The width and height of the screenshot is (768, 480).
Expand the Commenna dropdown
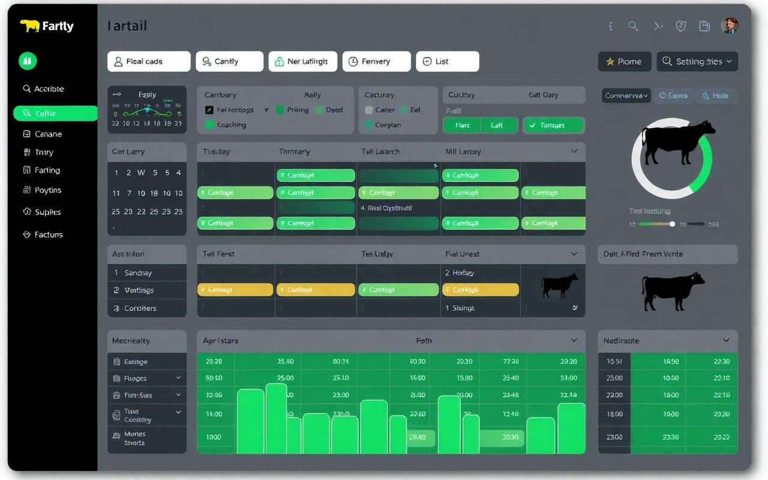tap(626, 95)
